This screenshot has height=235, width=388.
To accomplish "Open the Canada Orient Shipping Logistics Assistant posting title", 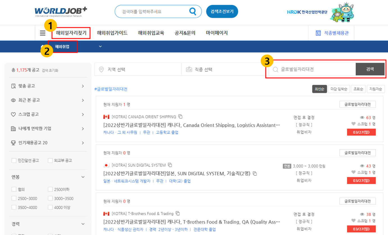I will click(192, 125).
